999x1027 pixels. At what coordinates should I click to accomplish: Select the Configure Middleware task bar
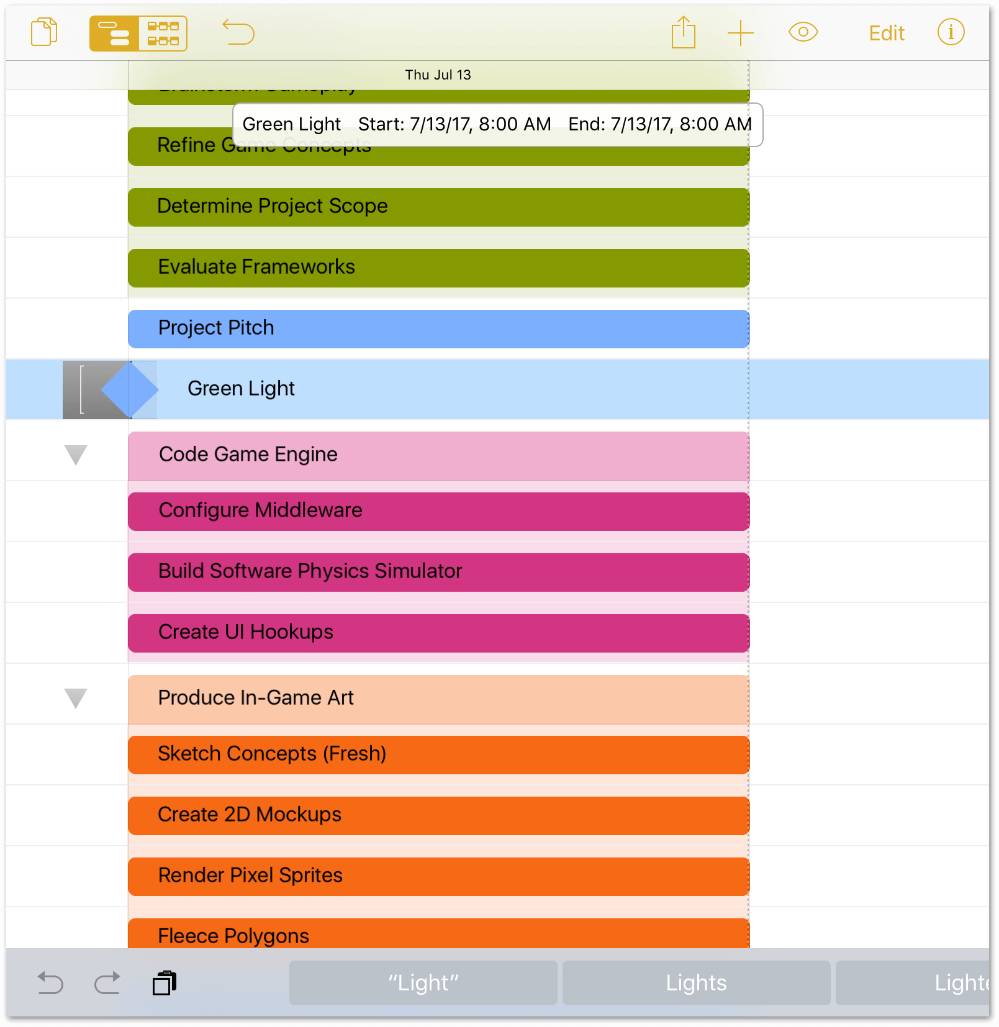(438, 511)
